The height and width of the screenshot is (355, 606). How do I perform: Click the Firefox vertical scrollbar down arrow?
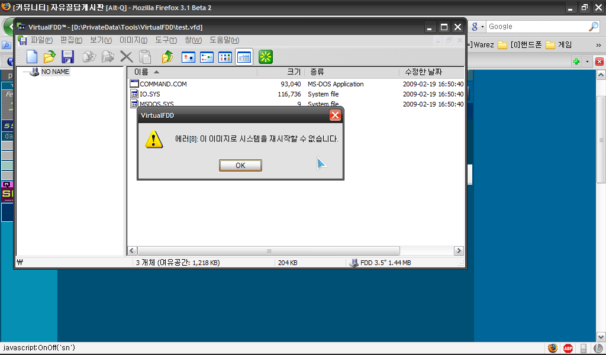[x=601, y=337]
